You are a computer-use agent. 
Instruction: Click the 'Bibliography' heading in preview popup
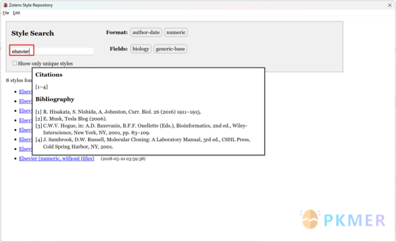55,99
